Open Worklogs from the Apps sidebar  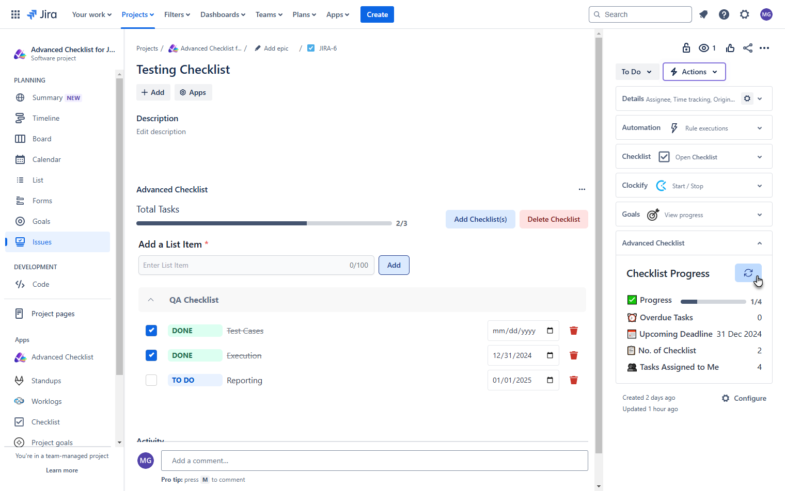(x=46, y=401)
